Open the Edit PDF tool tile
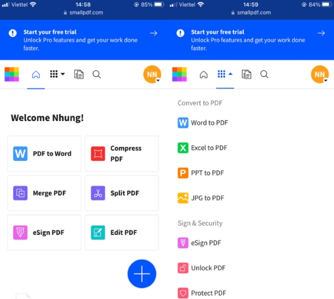Image resolution: width=334 pixels, height=299 pixels. point(121,233)
